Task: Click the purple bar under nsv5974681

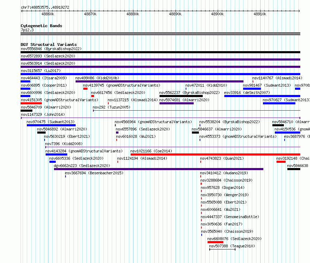Action: coord(177,103)
